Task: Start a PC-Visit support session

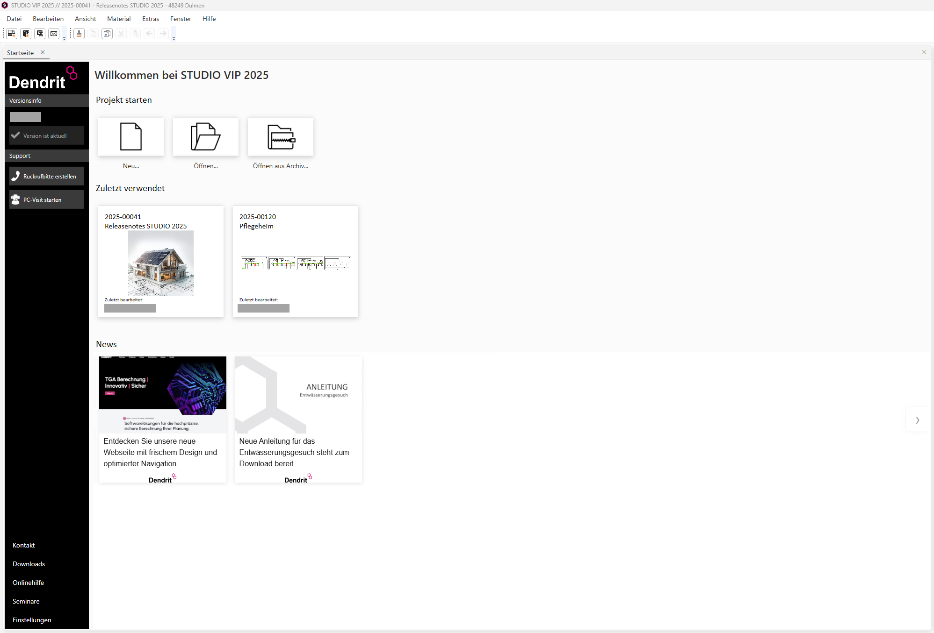Action: [47, 199]
